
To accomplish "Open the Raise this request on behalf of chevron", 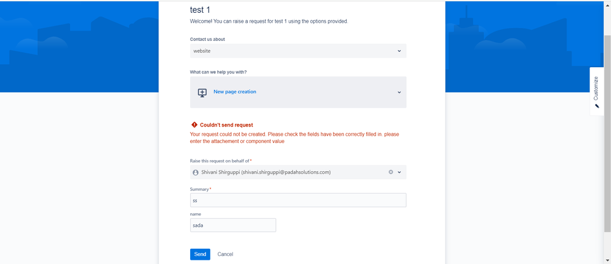I will [399, 172].
